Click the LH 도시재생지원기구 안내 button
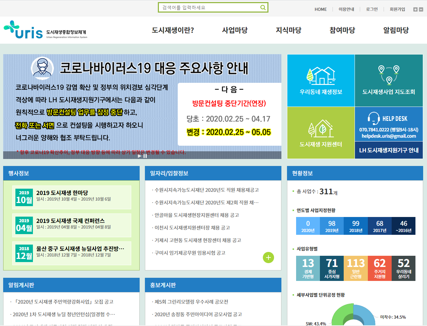Image resolution: width=427 pixels, height=326 pixels. (x=389, y=150)
